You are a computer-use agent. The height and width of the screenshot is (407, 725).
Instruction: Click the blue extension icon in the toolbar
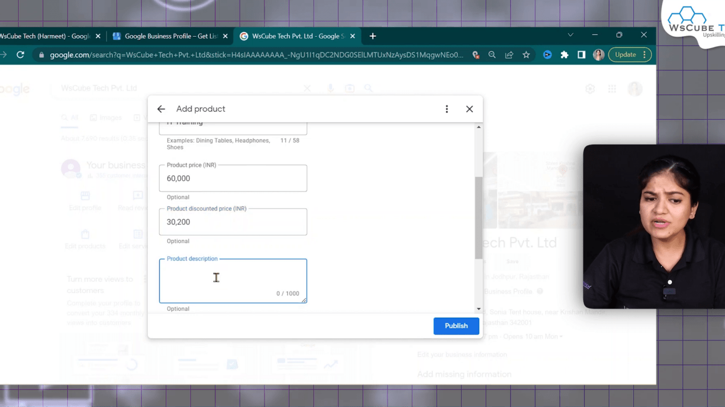click(x=547, y=55)
